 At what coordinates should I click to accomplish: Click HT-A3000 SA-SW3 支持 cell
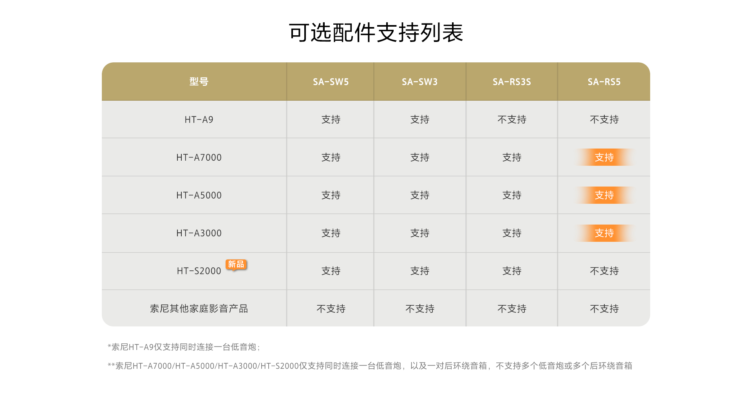tap(419, 233)
